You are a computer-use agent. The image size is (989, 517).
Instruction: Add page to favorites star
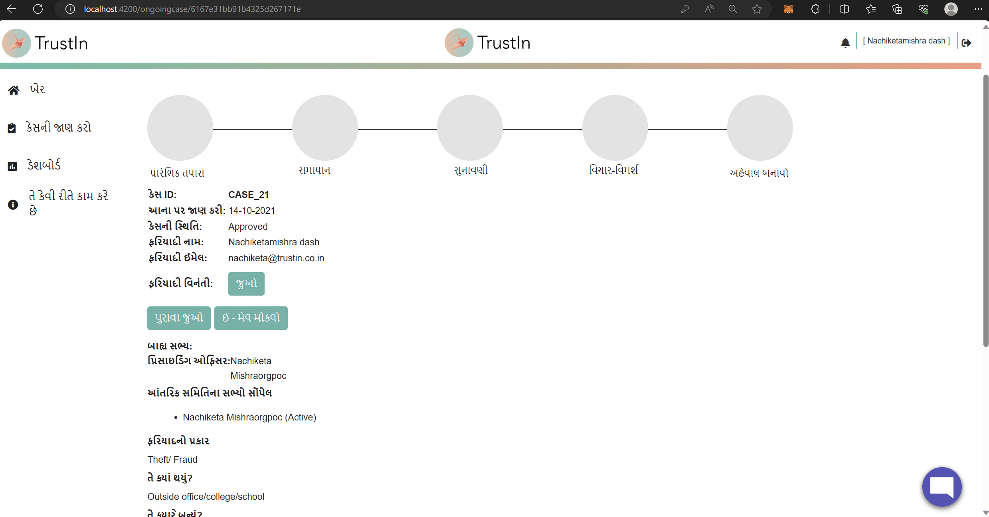tap(757, 9)
